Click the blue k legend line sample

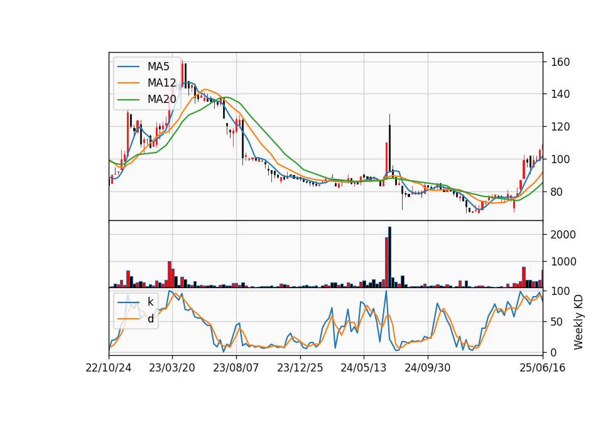128,302
